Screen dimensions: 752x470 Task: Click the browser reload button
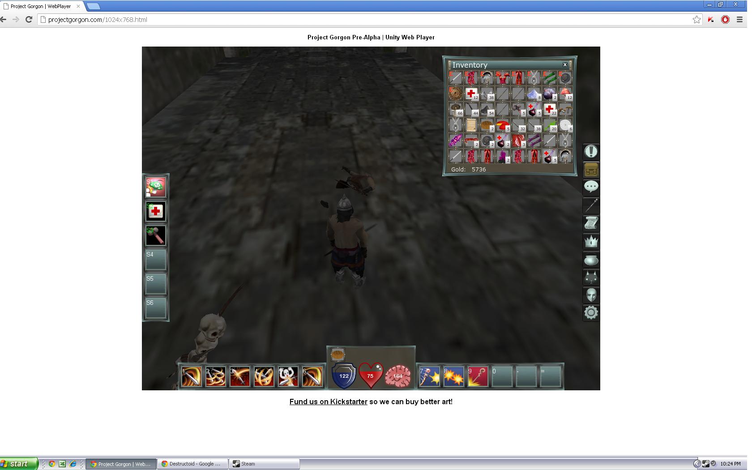(x=29, y=19)
